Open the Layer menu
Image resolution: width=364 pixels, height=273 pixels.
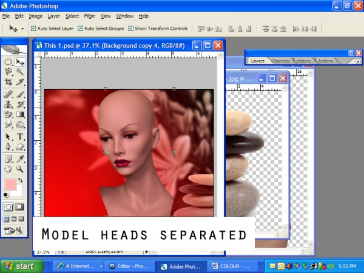point(54,16)
